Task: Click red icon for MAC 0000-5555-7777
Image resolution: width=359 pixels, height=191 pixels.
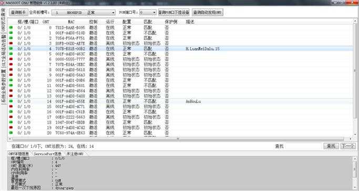Action: pyautogui.click(x=11, y=59)
